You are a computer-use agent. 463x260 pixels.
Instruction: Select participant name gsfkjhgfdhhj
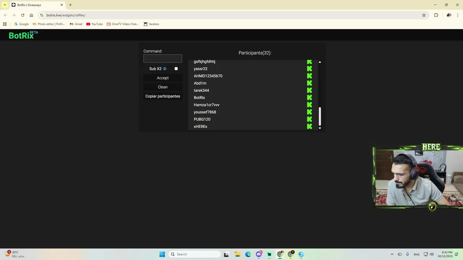click(x=204, y=62)
